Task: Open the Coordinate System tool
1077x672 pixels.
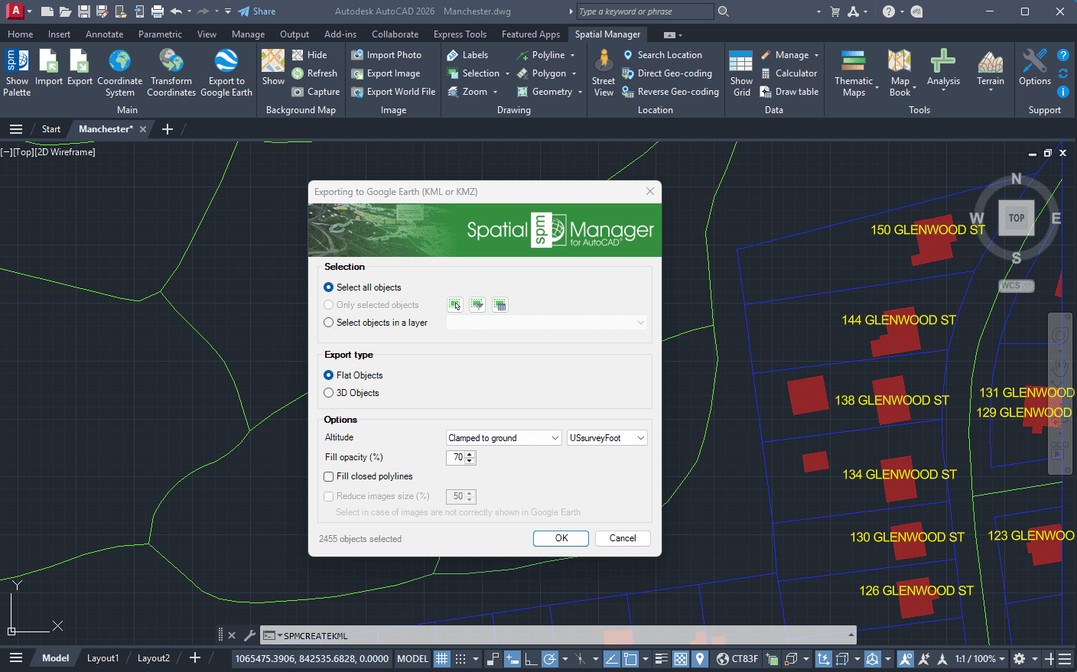Action: pos(119,73)
